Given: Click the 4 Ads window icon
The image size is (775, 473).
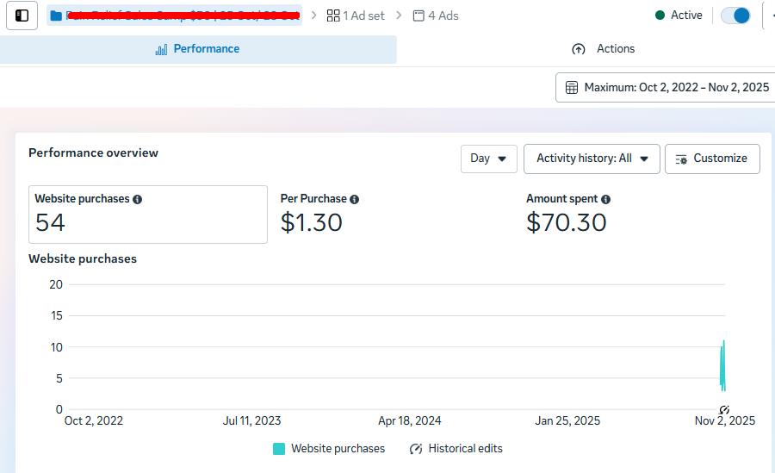Looking at the screenshot, I should pyautogui.click(x=418, y=16).
